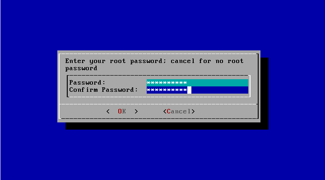Focus the Password input field
This screenshot has height=180, width=325.
click(197, 83)
